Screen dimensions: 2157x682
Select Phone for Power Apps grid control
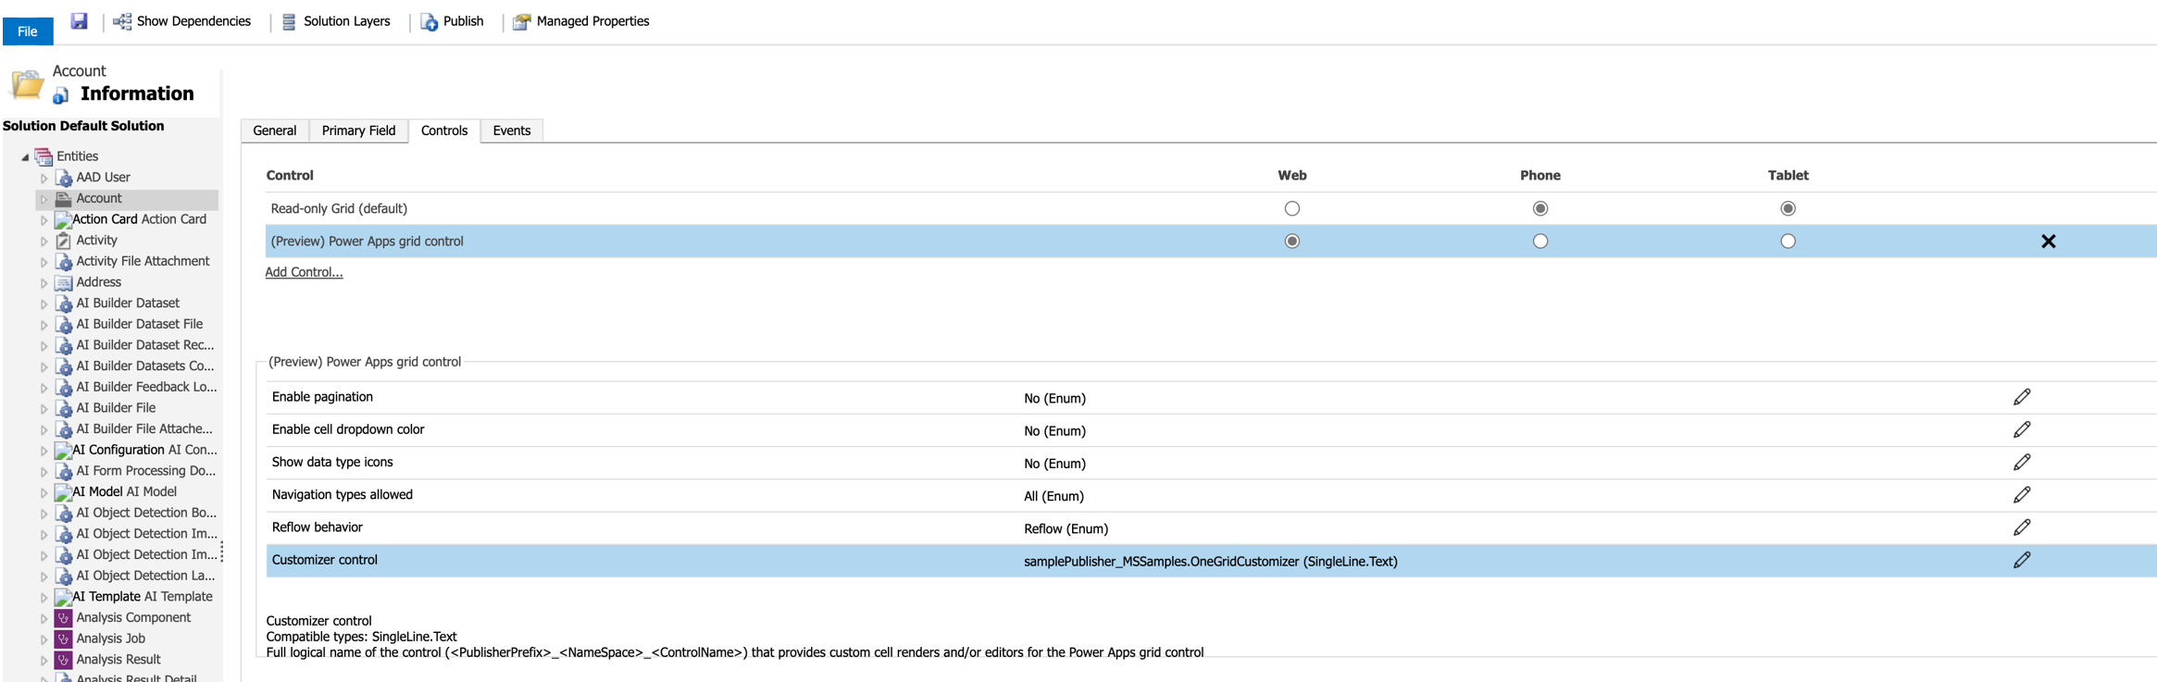click(1540, 242)
